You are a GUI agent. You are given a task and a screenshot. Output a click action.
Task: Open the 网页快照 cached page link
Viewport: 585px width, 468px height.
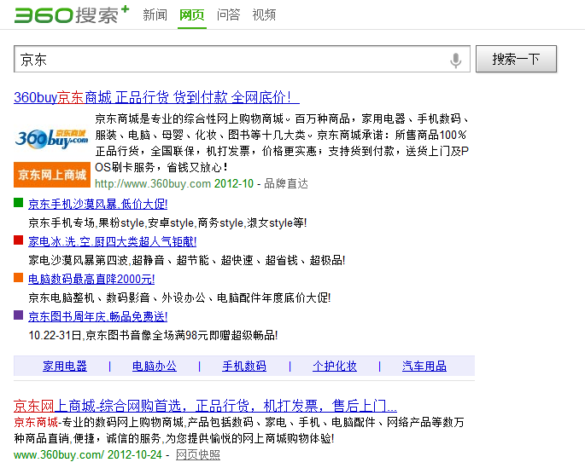point(198,454)
